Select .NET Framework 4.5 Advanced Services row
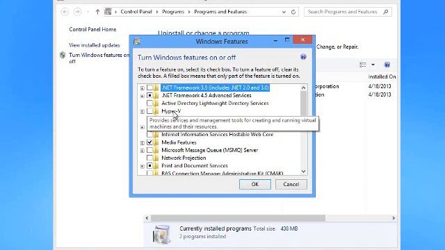This screenshot has width=445, height=250. (x=207, y=96)
